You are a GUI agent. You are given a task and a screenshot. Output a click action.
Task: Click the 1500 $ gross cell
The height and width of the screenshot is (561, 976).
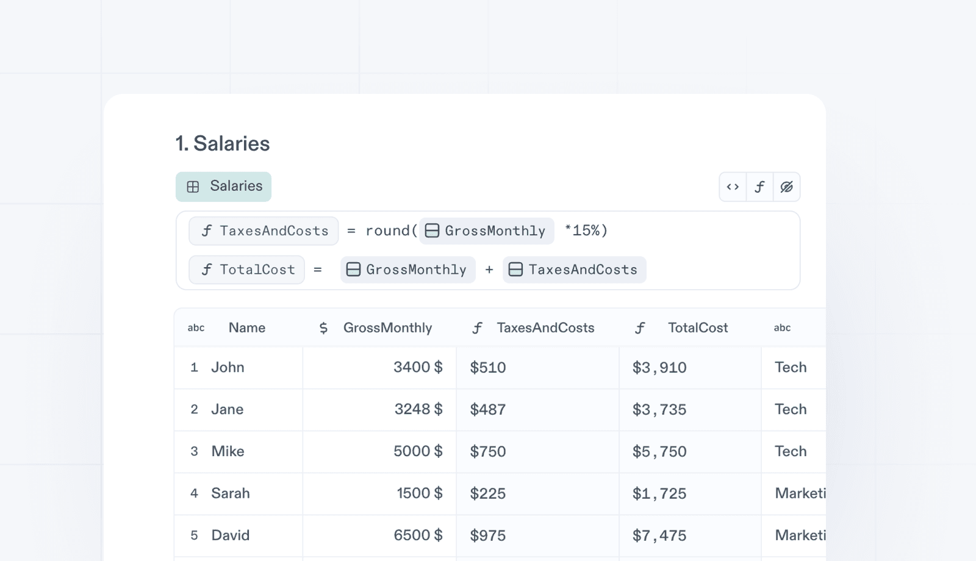[x=379, y=494]
